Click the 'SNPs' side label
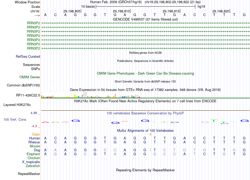Viewport: 250px width, 180px height. (x=36, y=69)
